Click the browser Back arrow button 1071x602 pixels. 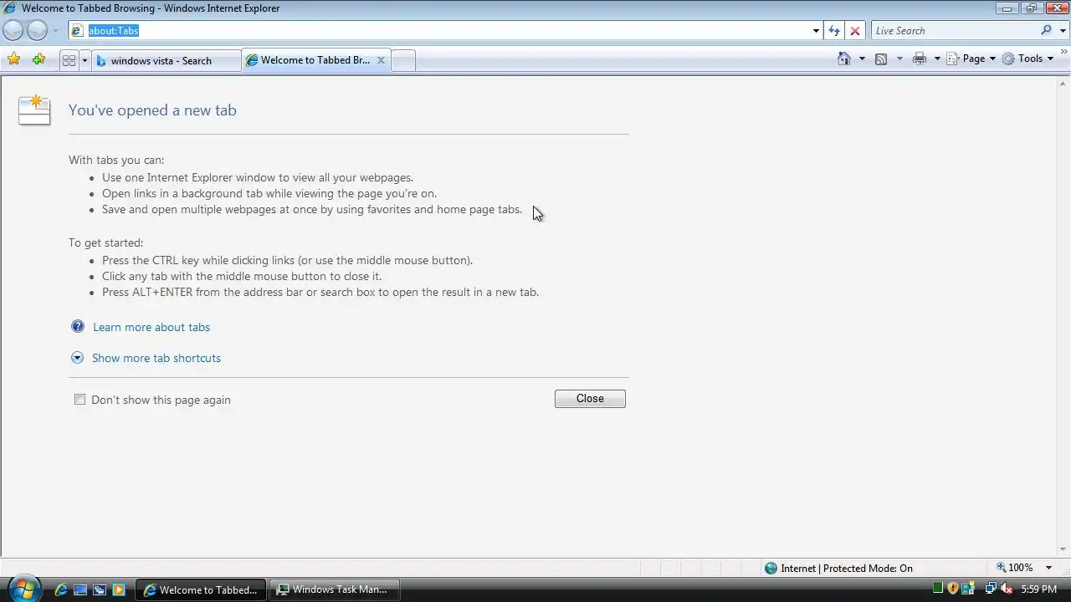[13, 31]
